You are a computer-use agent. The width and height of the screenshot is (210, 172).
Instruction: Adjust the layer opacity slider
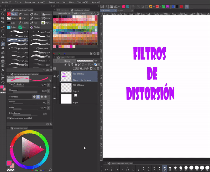[x=85, y=61]
